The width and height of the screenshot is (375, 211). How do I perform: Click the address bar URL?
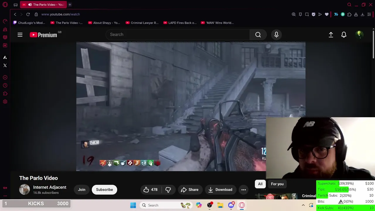[x=61, y=14]
